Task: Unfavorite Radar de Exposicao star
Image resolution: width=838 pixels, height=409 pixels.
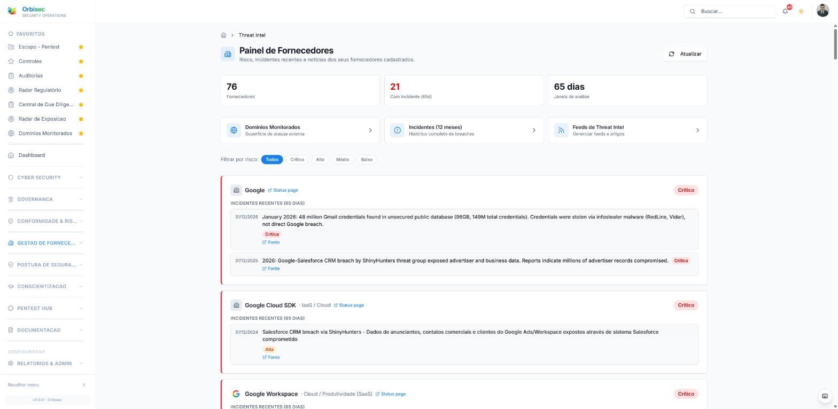Action: 81,119
